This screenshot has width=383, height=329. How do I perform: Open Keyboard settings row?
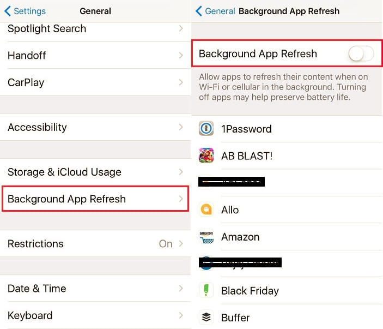tap(95, 315)
